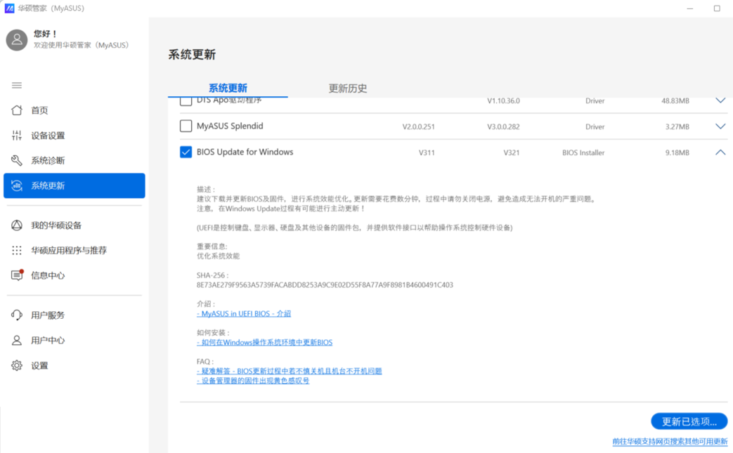Click the MyASUS app logo icon
The width and height of the screenshot is (733, 453).
point(9,8)
